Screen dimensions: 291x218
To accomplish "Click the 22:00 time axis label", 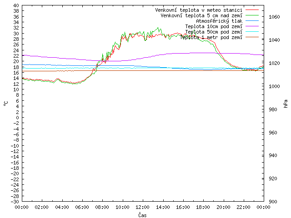I will click(x=244, y=207).
